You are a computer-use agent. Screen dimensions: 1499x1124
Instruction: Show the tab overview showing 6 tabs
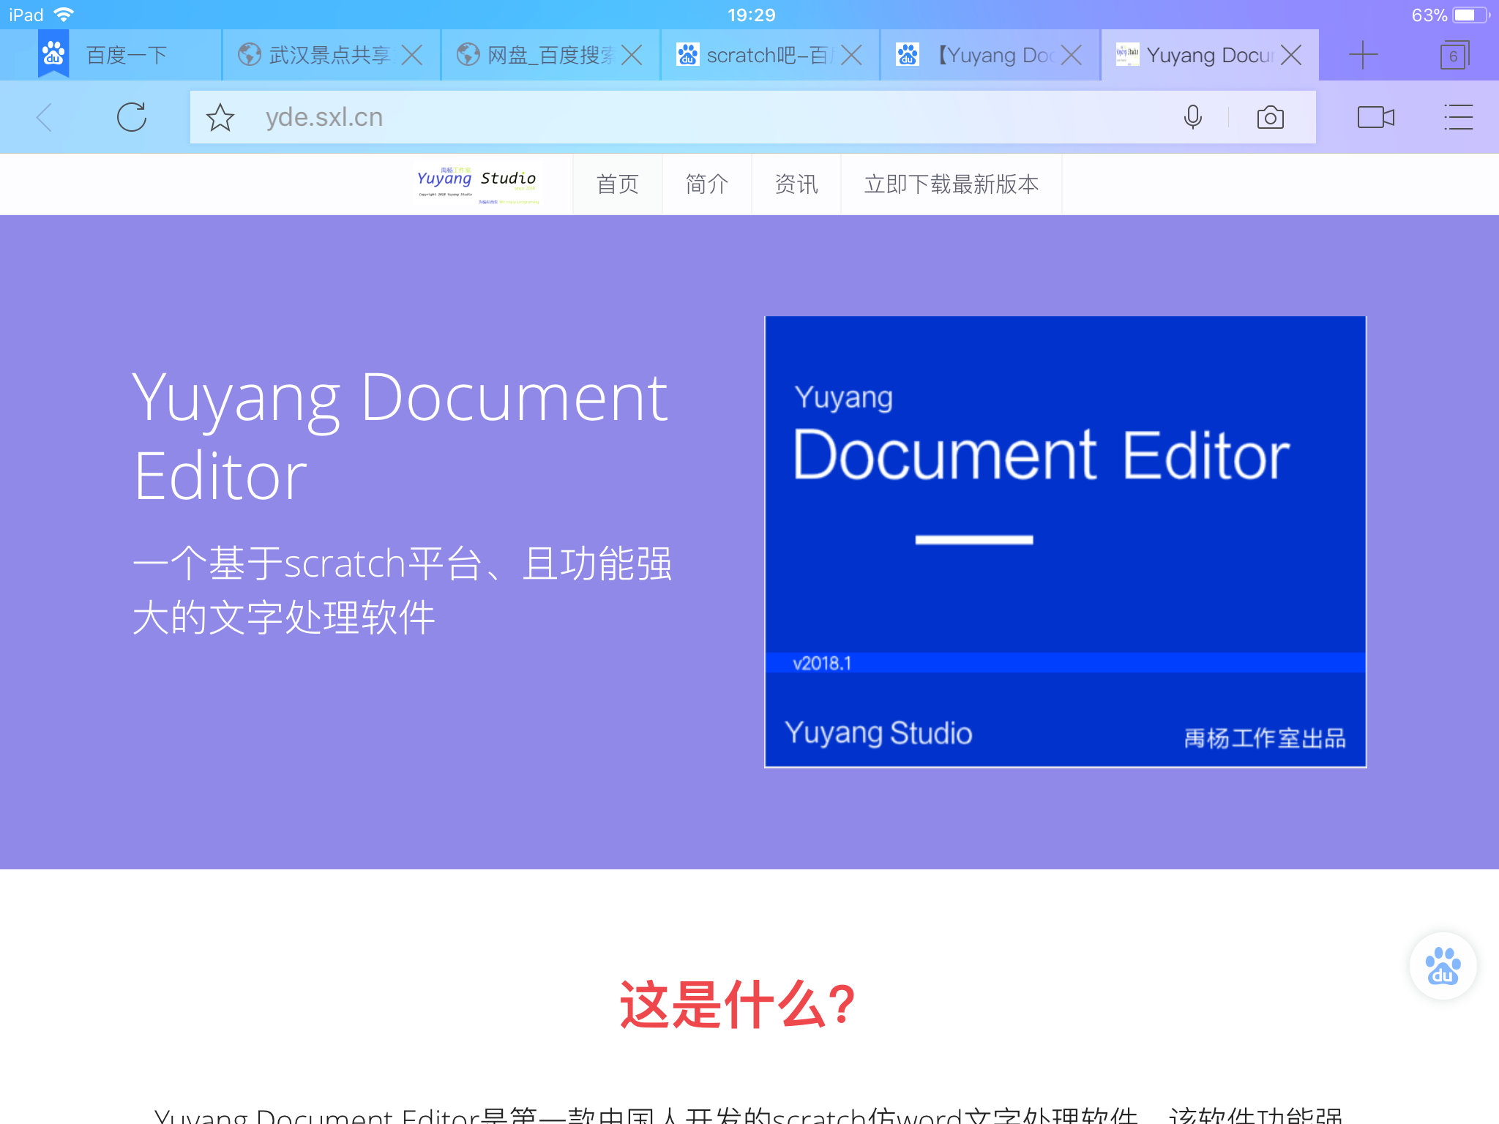pos(1454,56)
